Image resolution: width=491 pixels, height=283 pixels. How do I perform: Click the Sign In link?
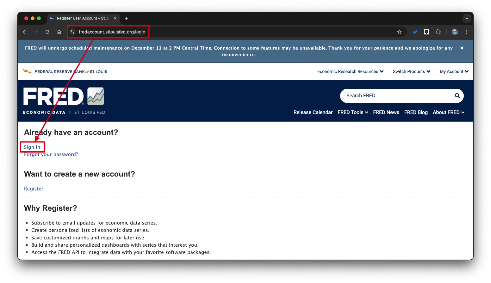[x=32, y=147]
